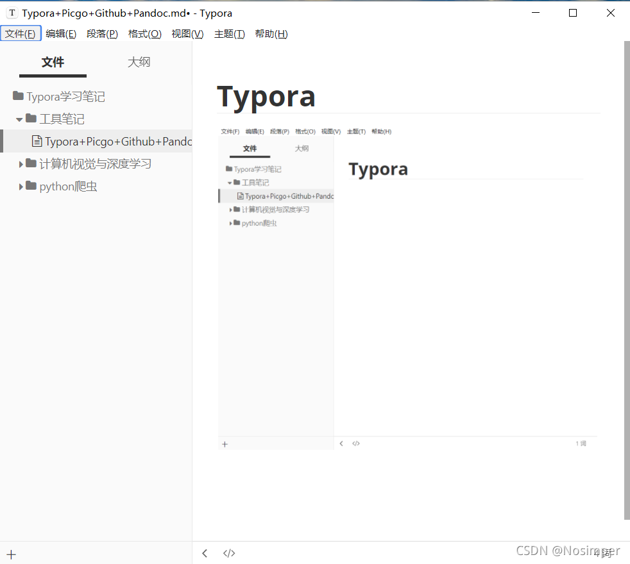Click the vertical scrollbar of the editor
The width and height of the screenshot is (630, 564).
[627, 280]
